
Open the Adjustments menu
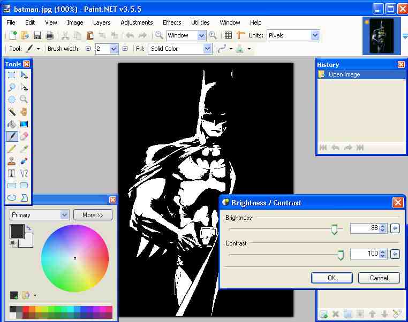tap(137, 22)
